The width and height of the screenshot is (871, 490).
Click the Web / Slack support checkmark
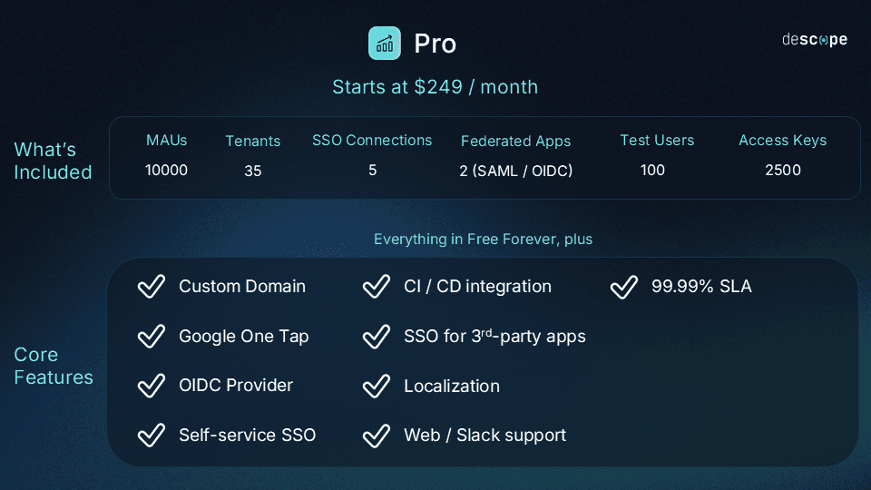376,436
